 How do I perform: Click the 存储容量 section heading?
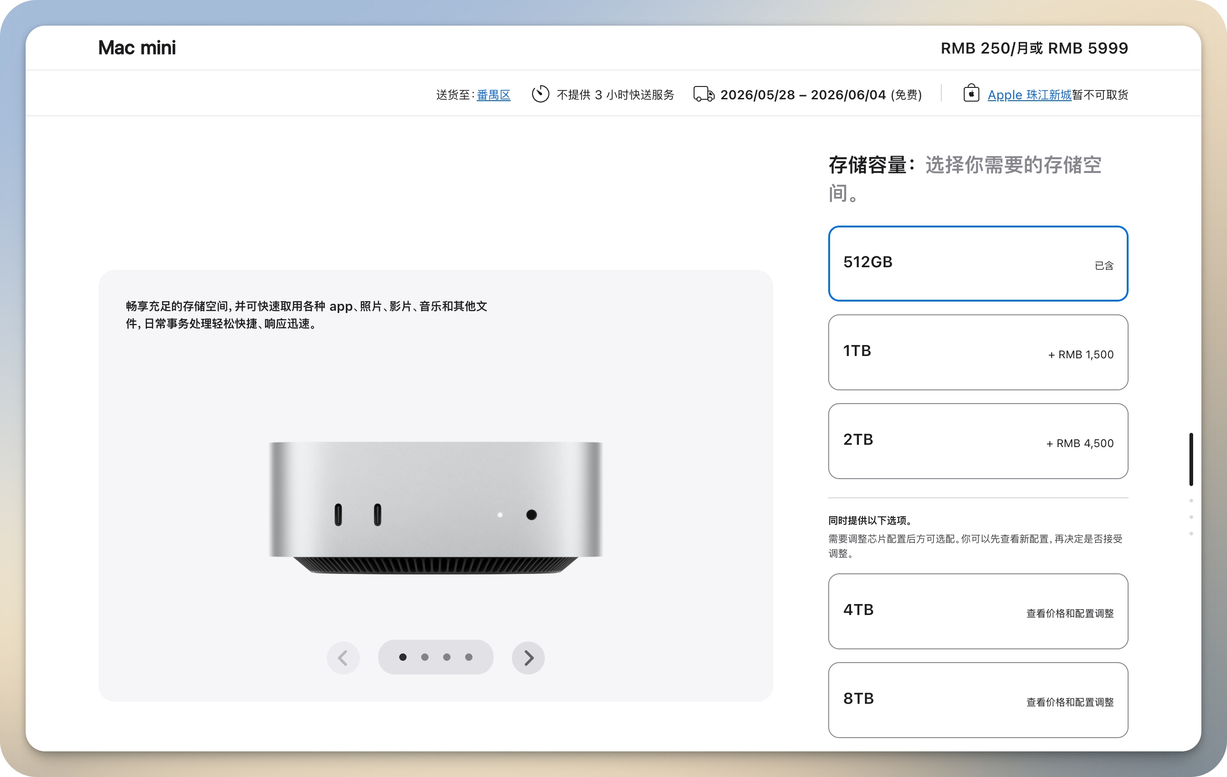[872, 165]
